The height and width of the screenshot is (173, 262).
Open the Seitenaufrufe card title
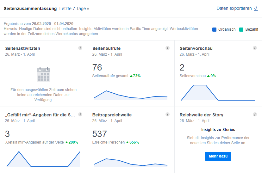[x=106, y=48]
